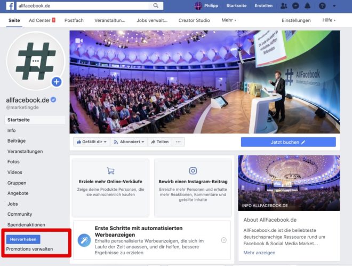This screenshot has width=352, height=266.
Task: Open Messenger chat icon
Action: 295,6
